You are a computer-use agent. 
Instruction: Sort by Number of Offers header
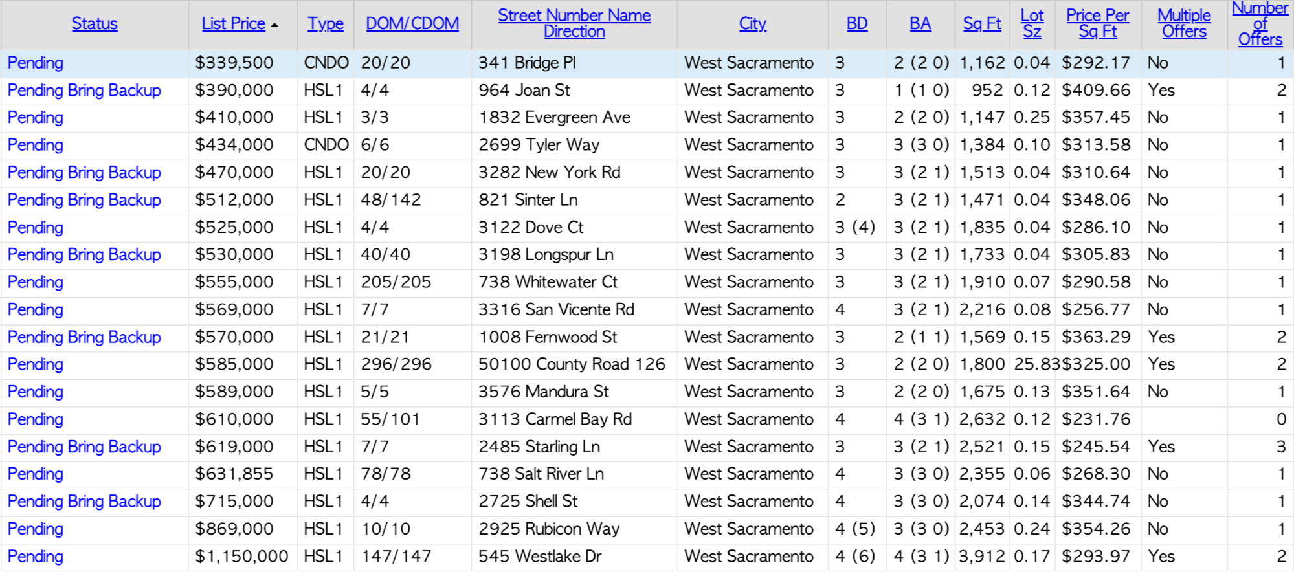(x=1260, y=24)
